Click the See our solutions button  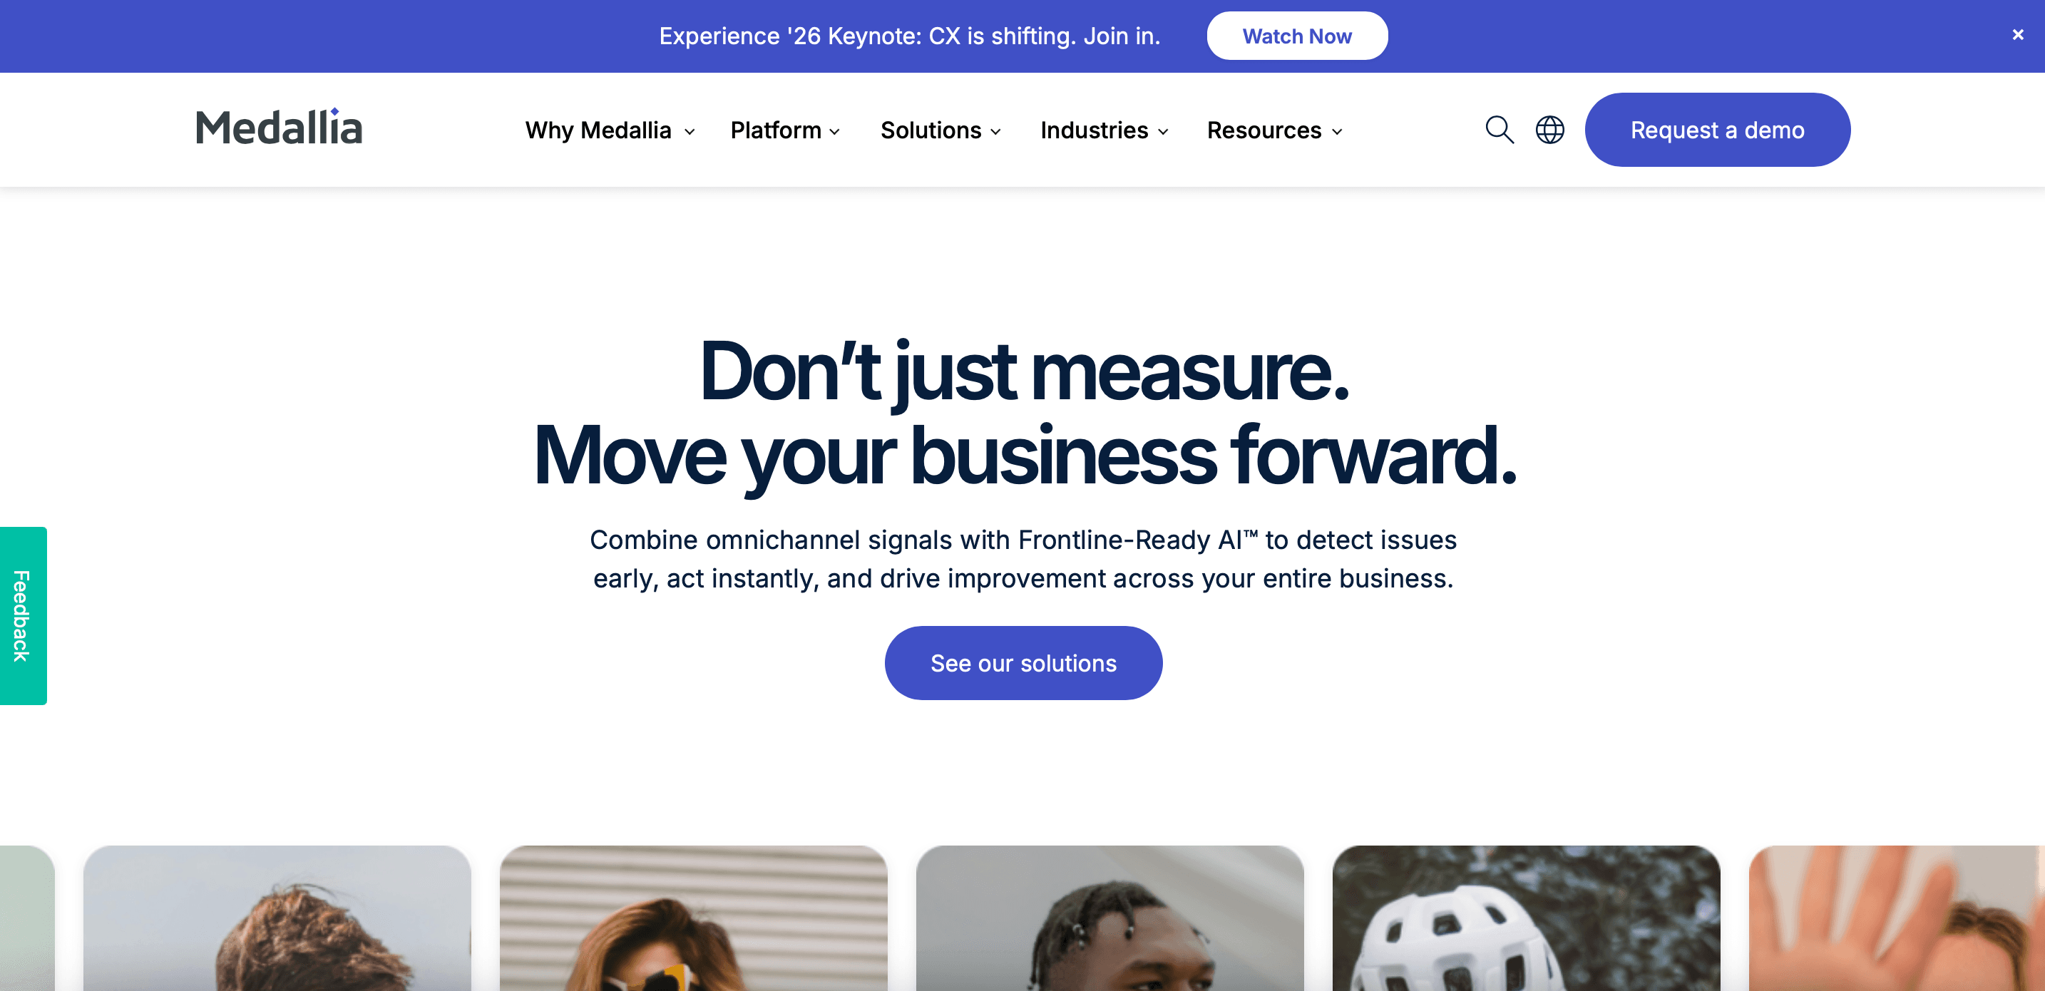point(1023,663)
